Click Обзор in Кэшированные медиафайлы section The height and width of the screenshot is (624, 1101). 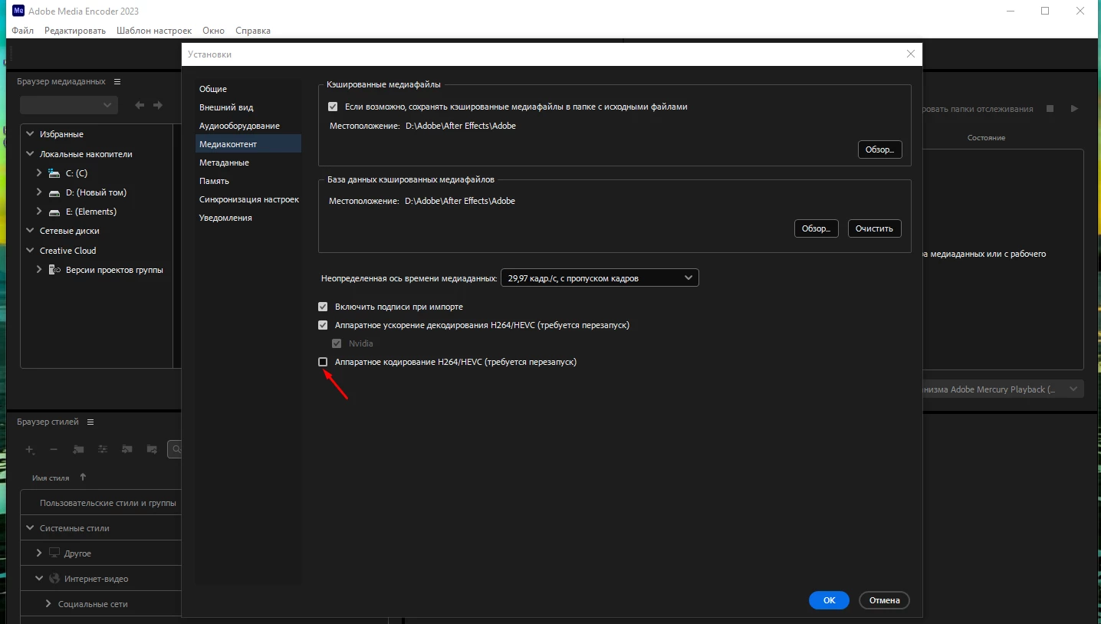point(879,149)
